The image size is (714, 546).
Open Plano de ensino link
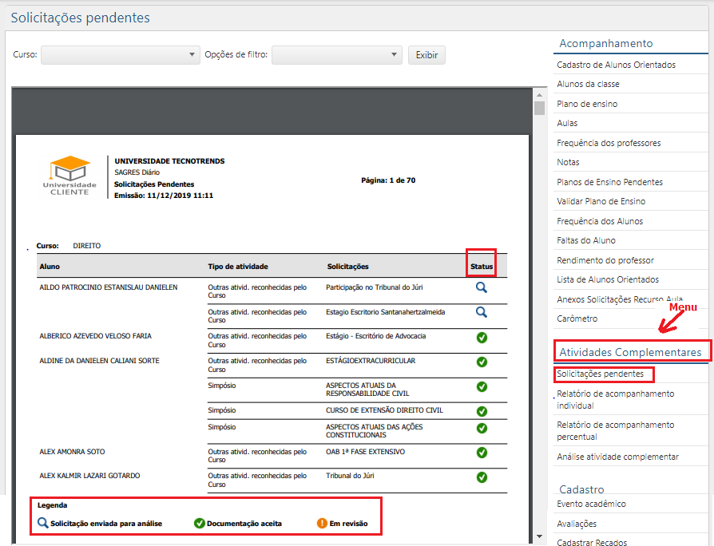(587, 104)
